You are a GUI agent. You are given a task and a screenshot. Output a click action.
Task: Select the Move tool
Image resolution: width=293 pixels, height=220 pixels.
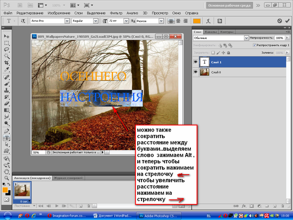(x=7, y=36)
